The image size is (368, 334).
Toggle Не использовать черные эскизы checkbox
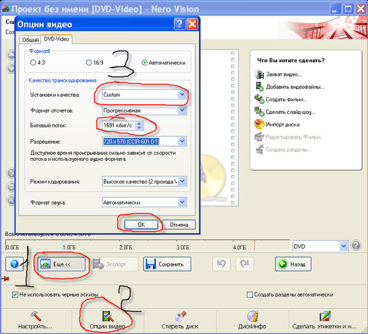[15, 295]
